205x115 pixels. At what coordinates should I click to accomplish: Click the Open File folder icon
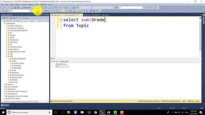click(x=12, y=8)
